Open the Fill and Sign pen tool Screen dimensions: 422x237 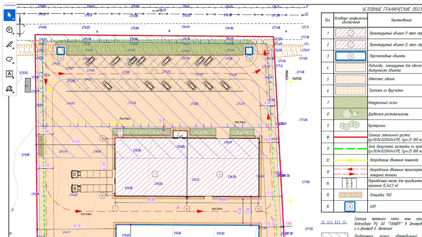click(10, 89)
